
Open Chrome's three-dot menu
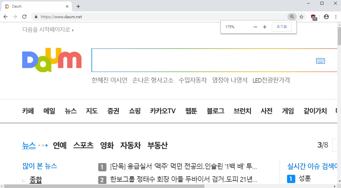(336, 17)
